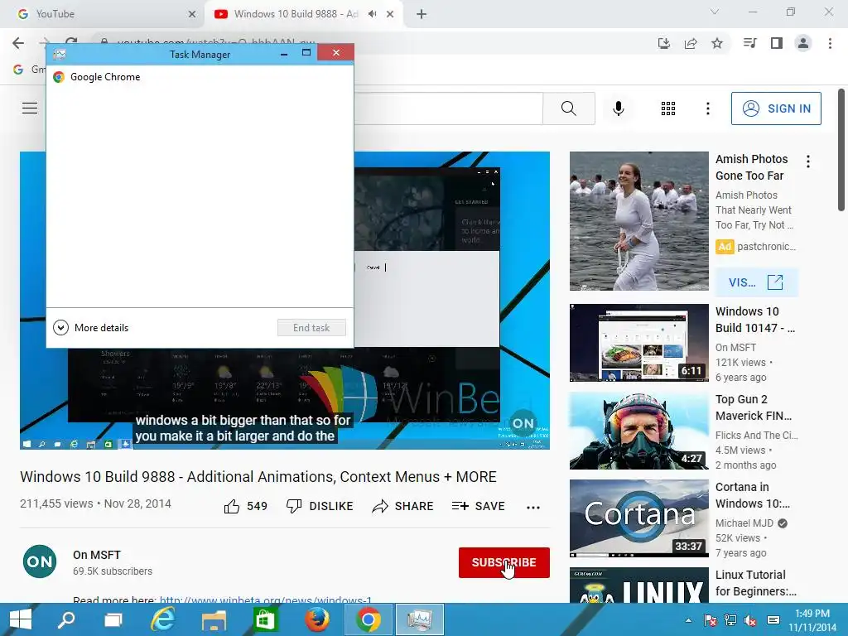The height and width of the screenshot is (636, 848).
Task: Open the Chrome tab search chevron
Action: [x=715, y=12]
